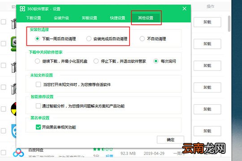
Task: Select 停止下载，并退出软件管家 option
Action: 96,61
